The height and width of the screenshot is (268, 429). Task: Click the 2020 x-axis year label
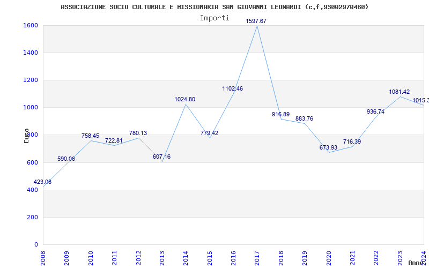329,258
